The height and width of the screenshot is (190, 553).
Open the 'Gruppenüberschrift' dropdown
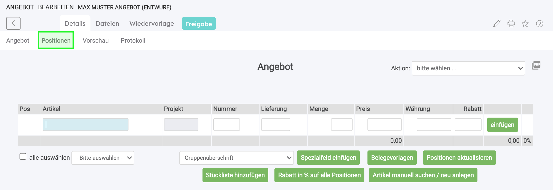236,158
